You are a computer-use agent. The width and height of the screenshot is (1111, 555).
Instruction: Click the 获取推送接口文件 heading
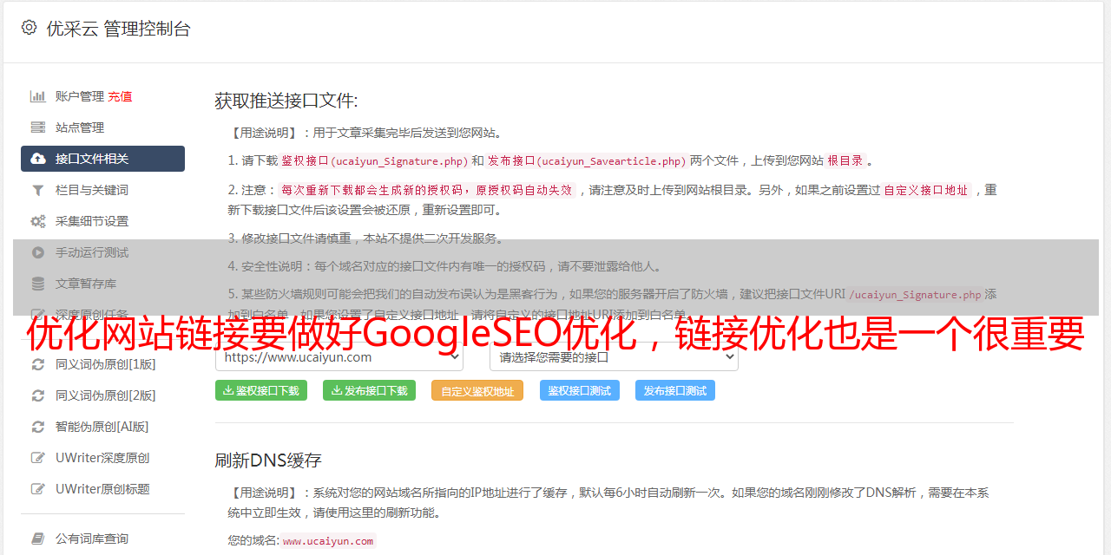[286, 101]
